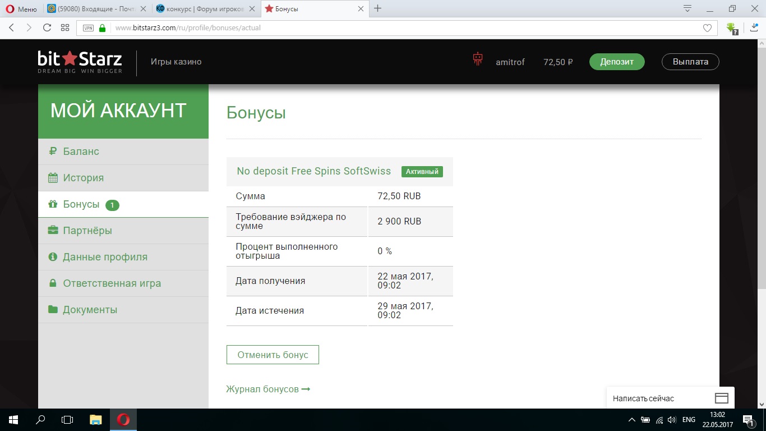The width and height of the screenshot is (766, 431).
Task: Open the История sidebar section
Action: (x=83, y=178)
